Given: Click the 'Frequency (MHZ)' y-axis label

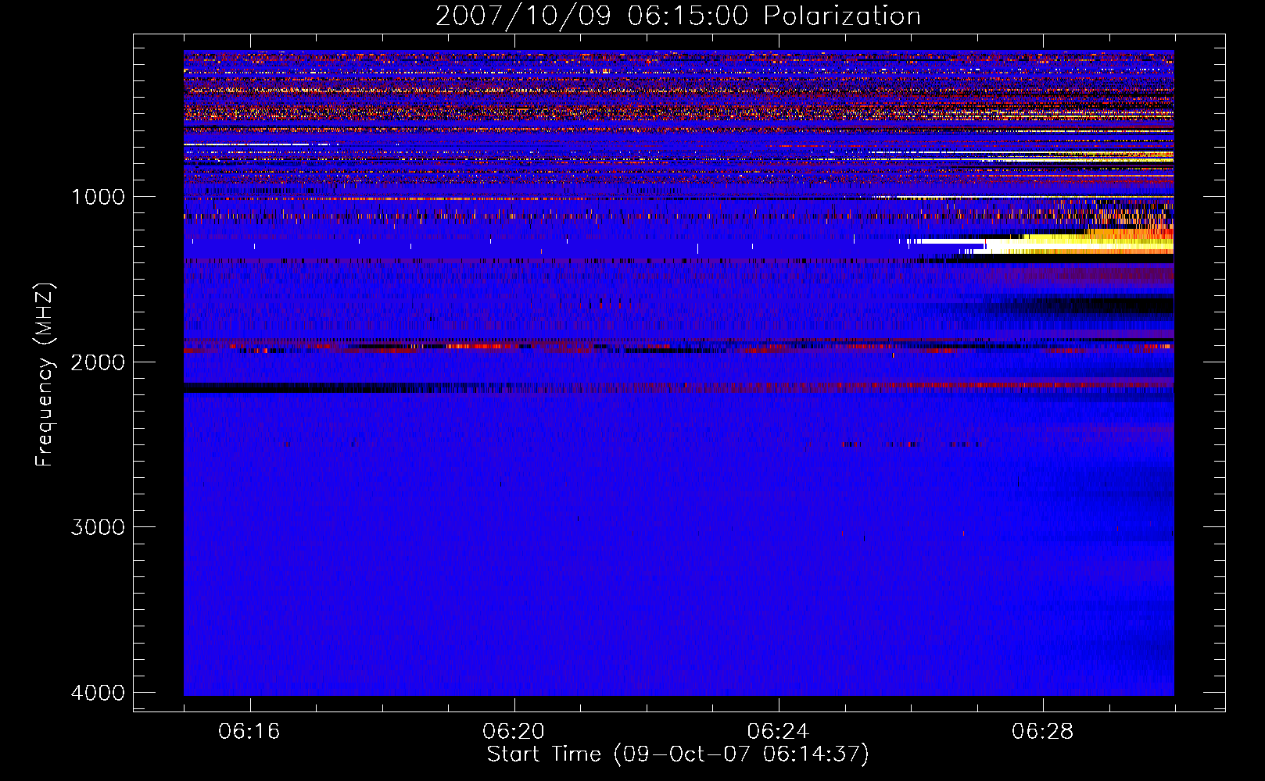Looking at the screenshot, I should point(45,375).
